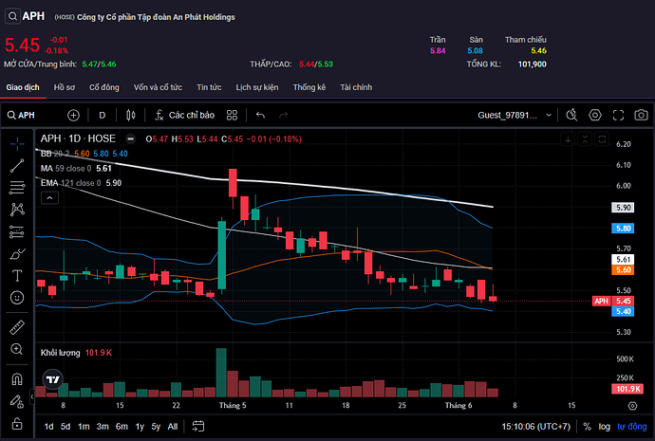This screenshot has width=655, height=441.
Task: Open the Fibonacci retracement tools
Action: 17,188
